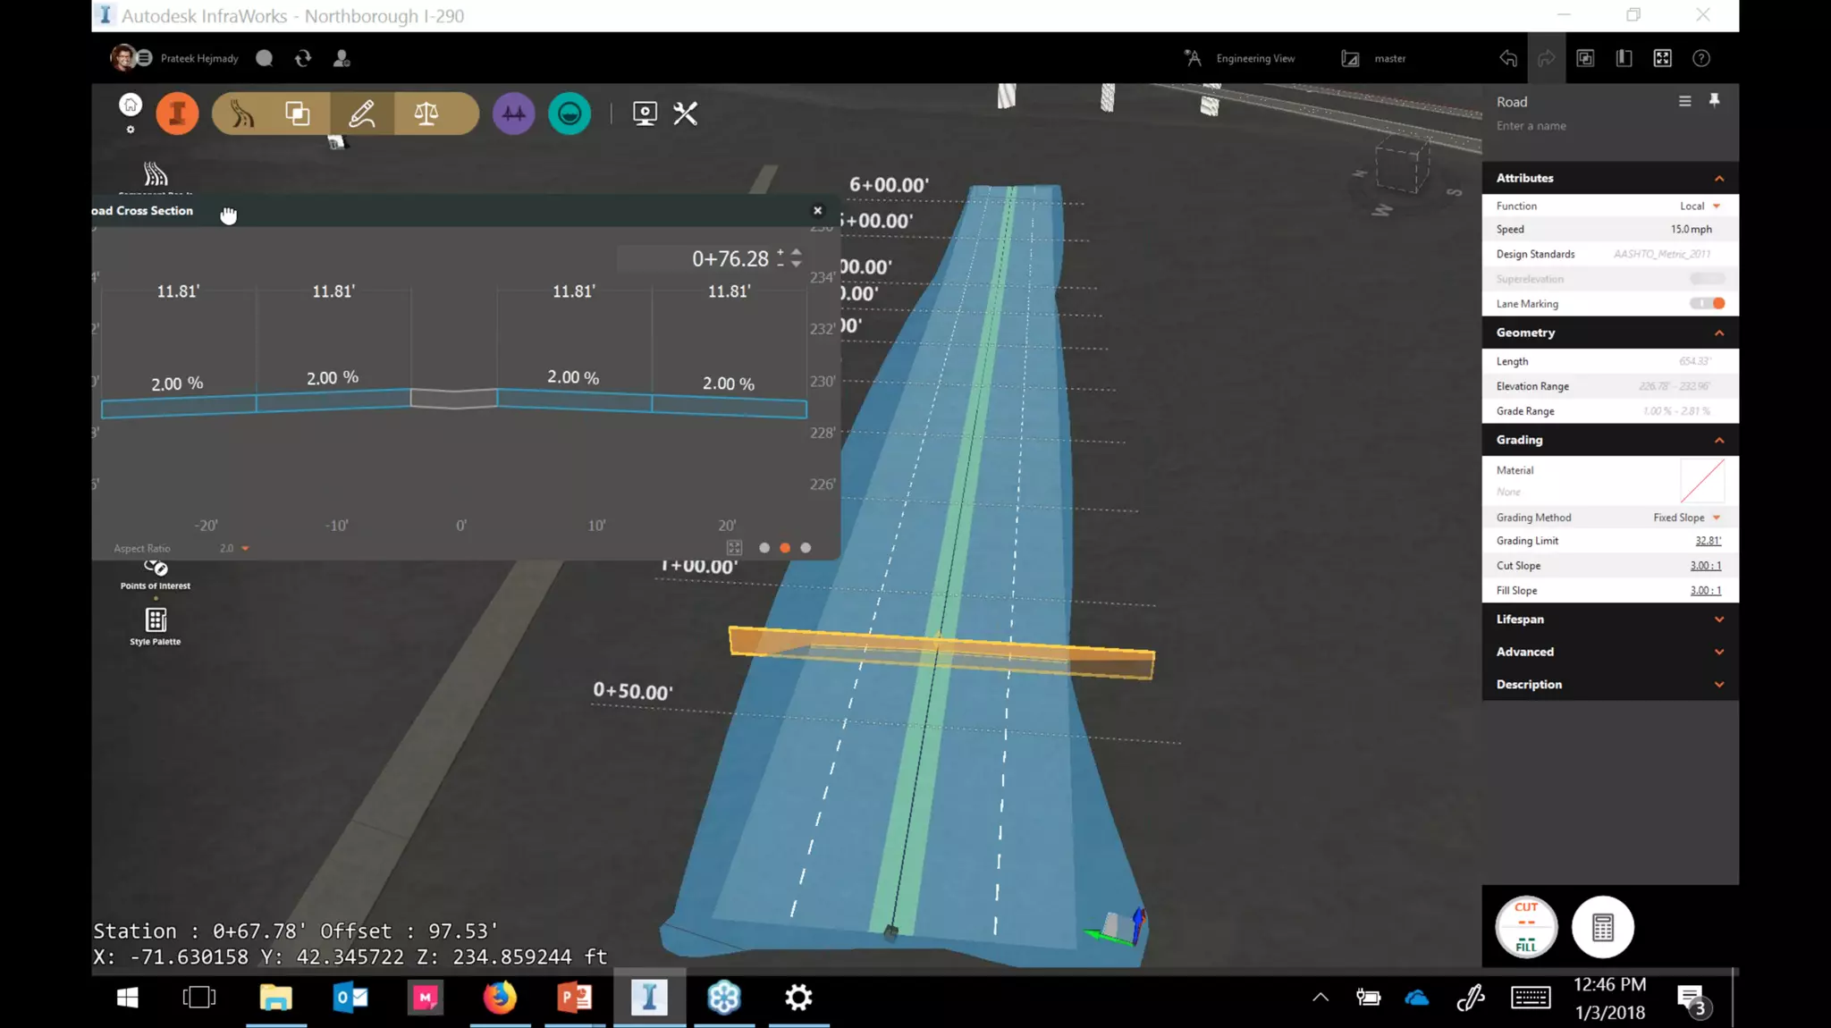The image size is (1831, 1028).
Task: Open Outlook from the taskbar
Action: pyautogui.click(x=350, y=998)
